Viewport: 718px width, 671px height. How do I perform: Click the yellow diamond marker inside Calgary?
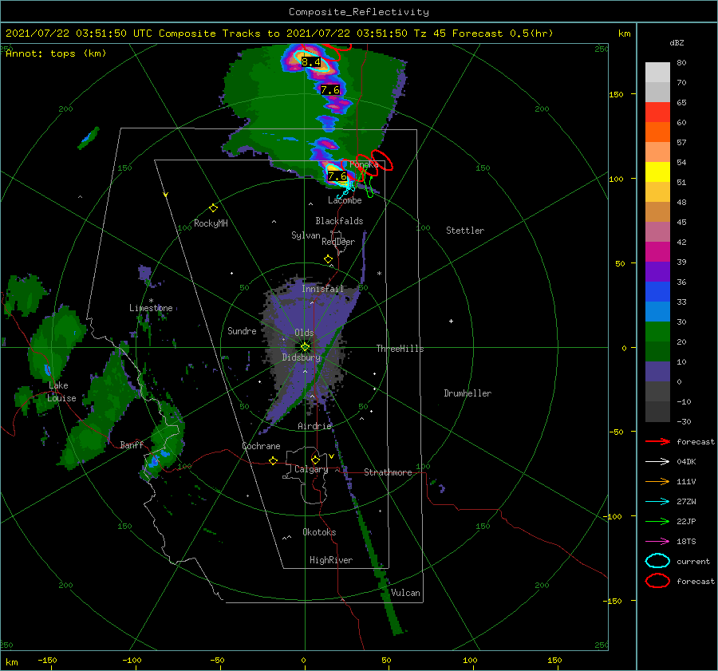[x=315, y=460]
